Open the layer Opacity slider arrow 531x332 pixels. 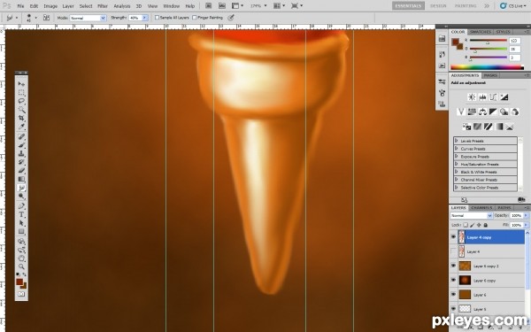click(527, 215)
